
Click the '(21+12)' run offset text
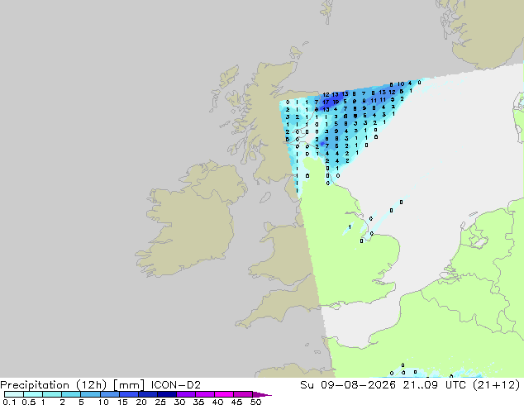[497, 385]
